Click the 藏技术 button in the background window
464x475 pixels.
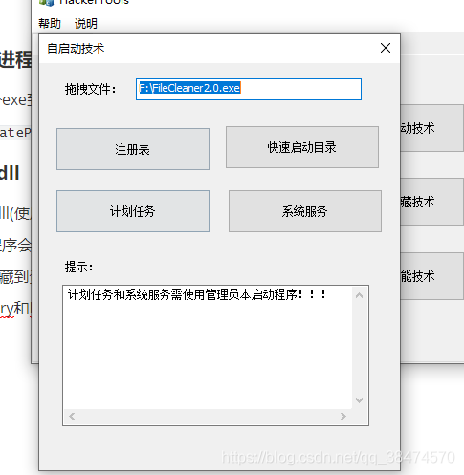pos(431,202)
